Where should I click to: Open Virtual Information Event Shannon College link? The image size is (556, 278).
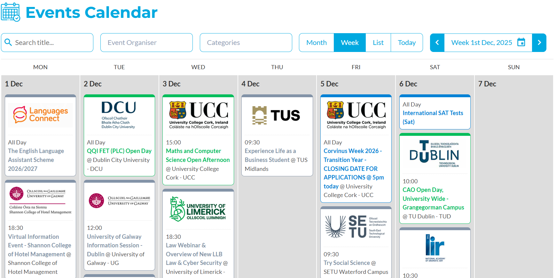pyautogui.click(x=39, y=245)
